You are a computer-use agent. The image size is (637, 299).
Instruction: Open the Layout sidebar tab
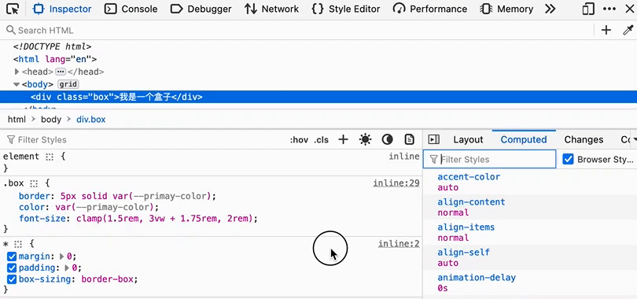click(468, 140)
